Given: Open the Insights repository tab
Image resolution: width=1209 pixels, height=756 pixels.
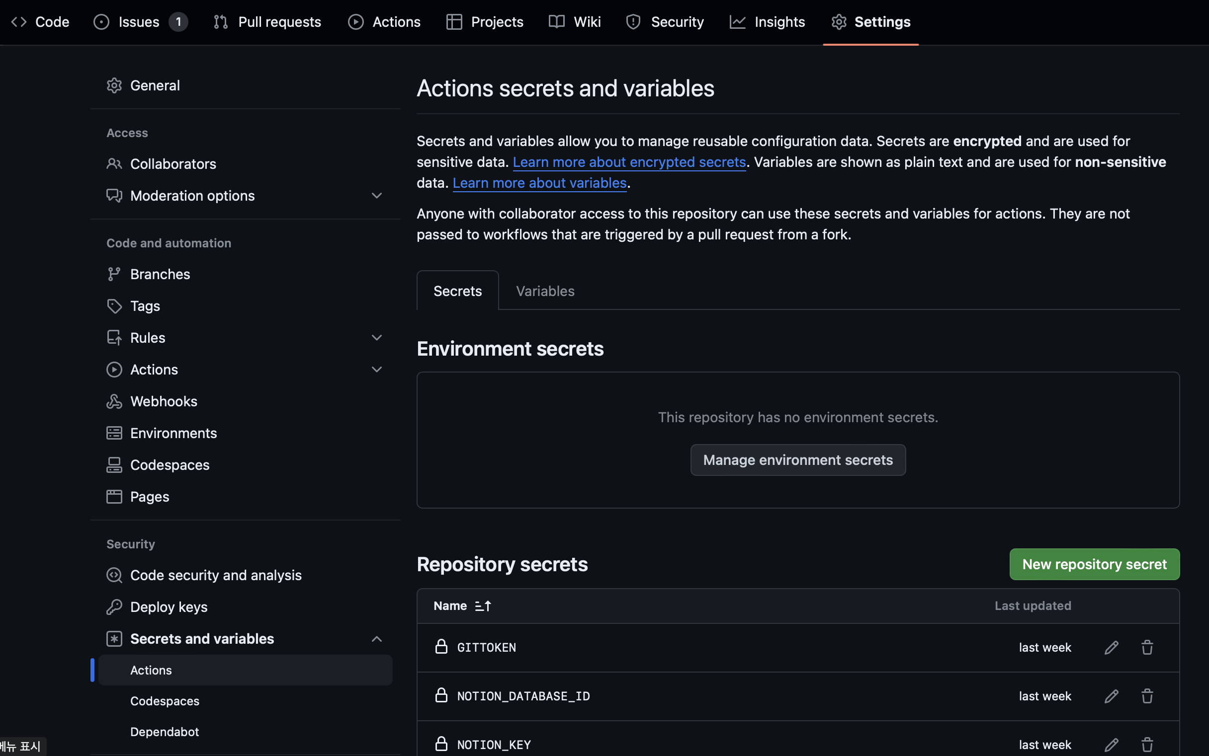Looking at the screenshot, I should [767, 22].
